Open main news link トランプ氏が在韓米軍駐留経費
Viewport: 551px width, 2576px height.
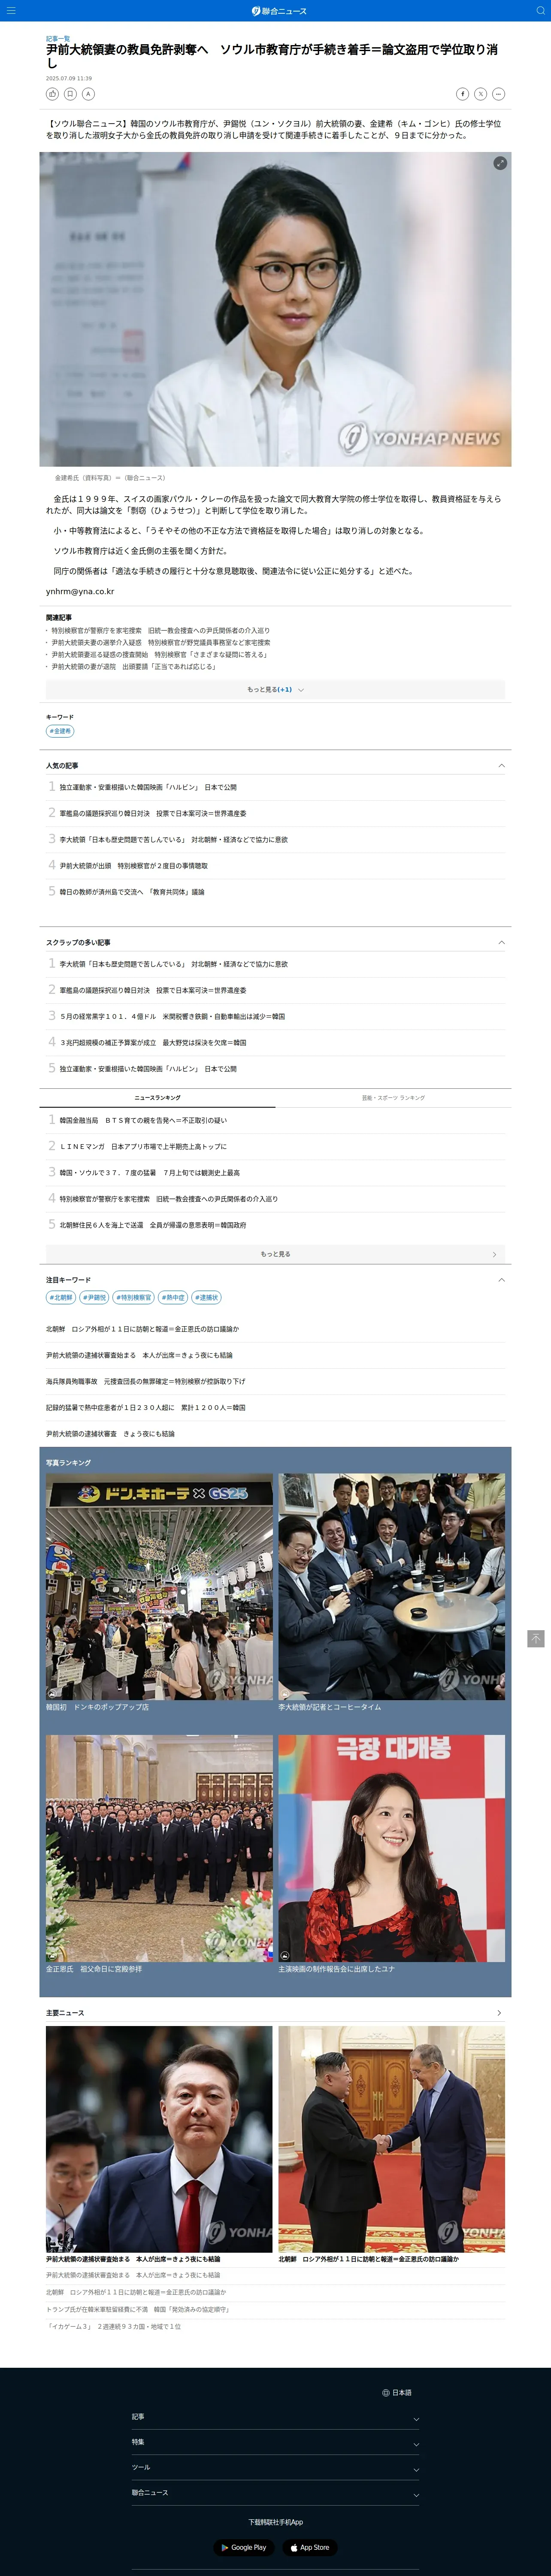pyautogui.click(x=138, y=2309)
